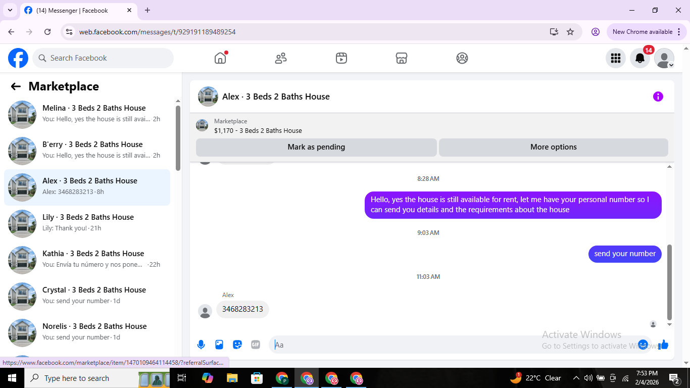Click Alex's grey profile avatar in chat

pos(205,311)
